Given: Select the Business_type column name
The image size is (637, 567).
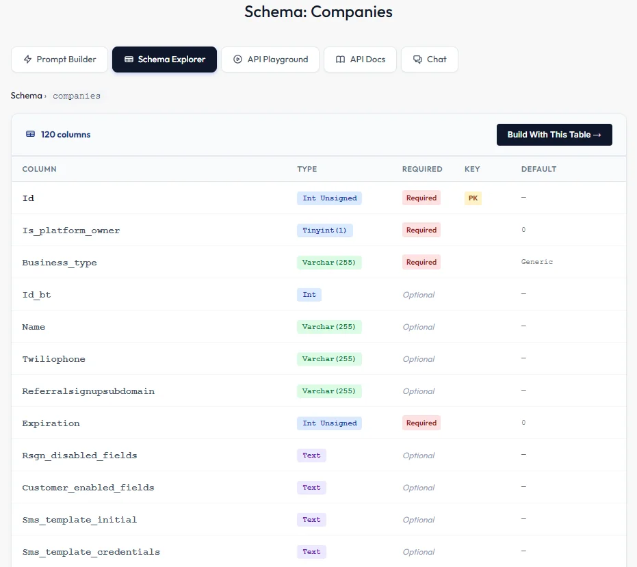Looking at the screenshot, I should [x=60, y=263].
